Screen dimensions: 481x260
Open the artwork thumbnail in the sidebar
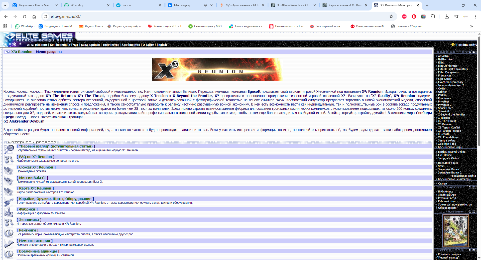tap(456, 231)
